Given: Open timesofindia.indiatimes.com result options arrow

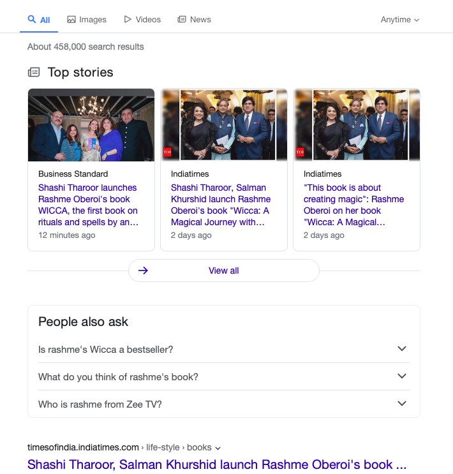Looking at the screenshot, I should (x=218, y=448).
